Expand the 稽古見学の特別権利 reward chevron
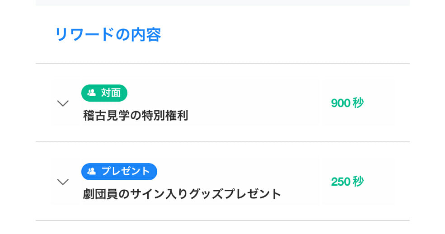Viewport: 445px width, 234px height. tap(63, 103)
